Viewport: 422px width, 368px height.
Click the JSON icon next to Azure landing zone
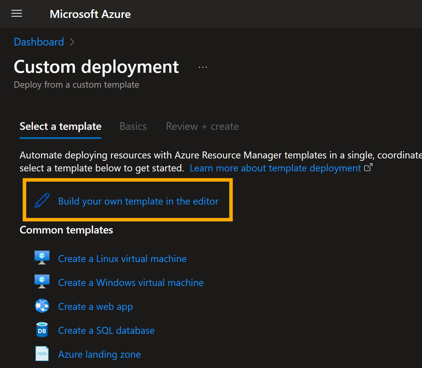(x=42, y=353)
